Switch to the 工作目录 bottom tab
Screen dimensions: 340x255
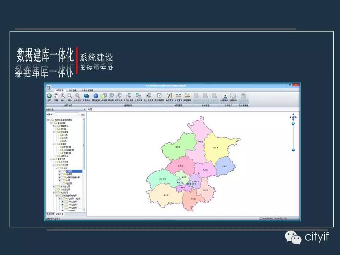[x=50, y=214]
